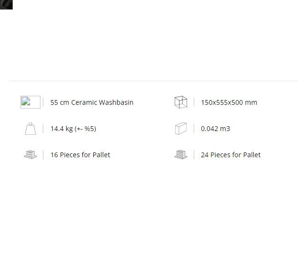
Task: Select the 16 Pieces for Pallet text
Action: click(80, 155)
